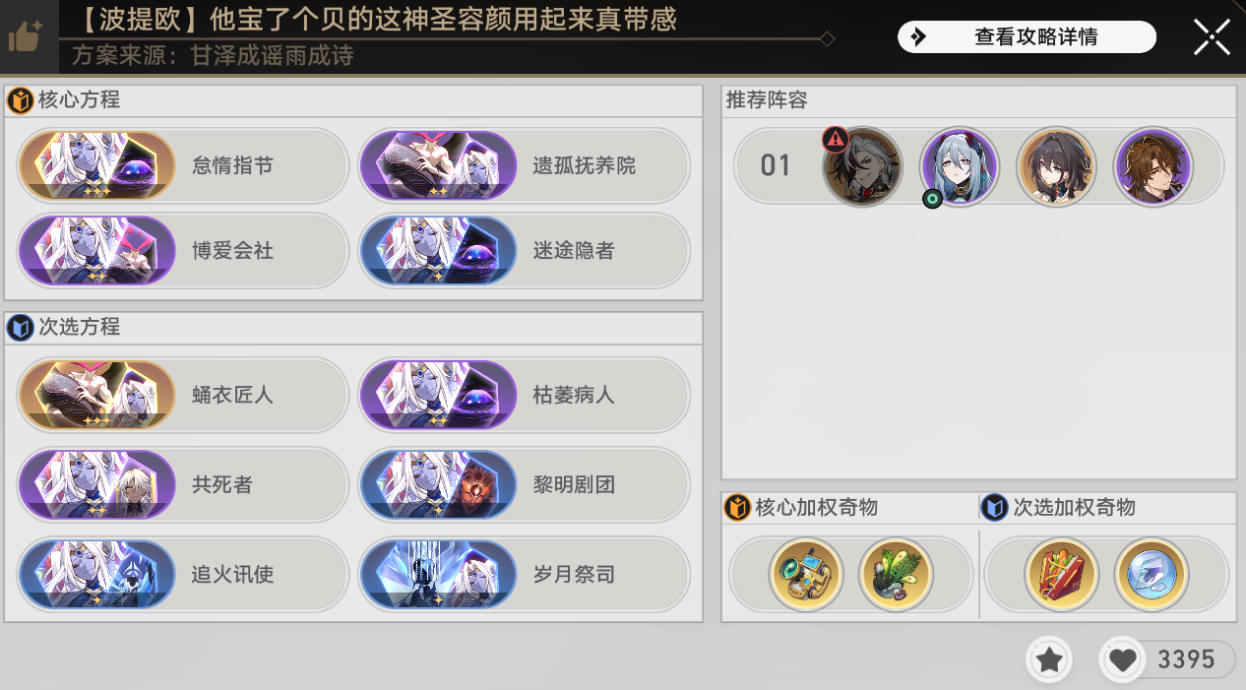Select the 怠惰指节 core equation

pos(183,165)
